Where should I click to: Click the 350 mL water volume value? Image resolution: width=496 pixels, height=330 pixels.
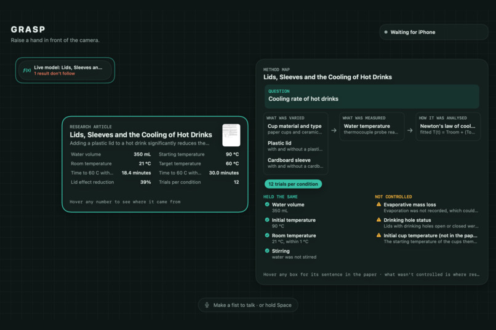pyautogui.click(x=142, y=154)
